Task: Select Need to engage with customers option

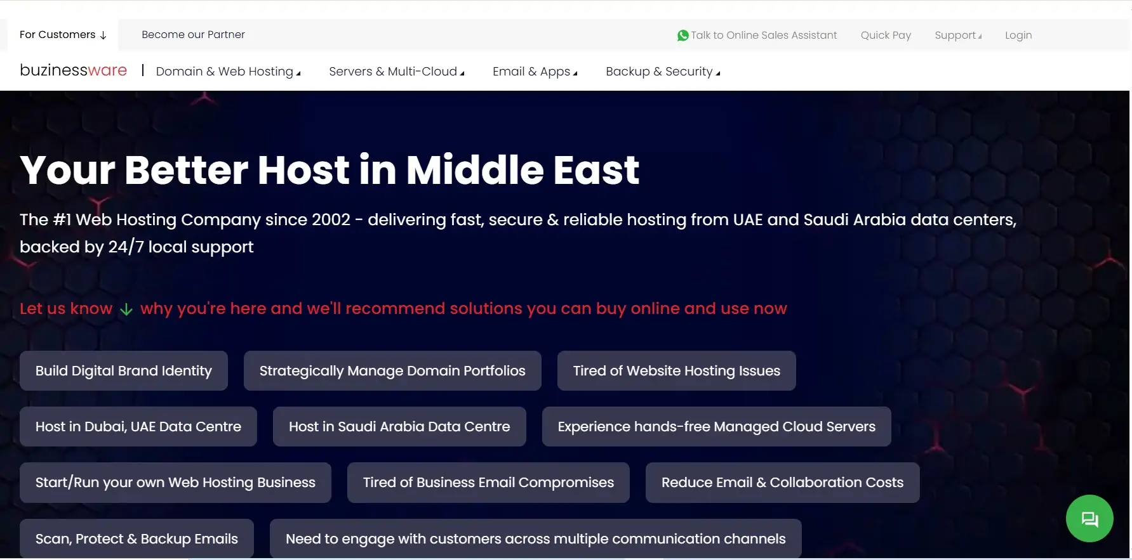Action: [536, 539]
